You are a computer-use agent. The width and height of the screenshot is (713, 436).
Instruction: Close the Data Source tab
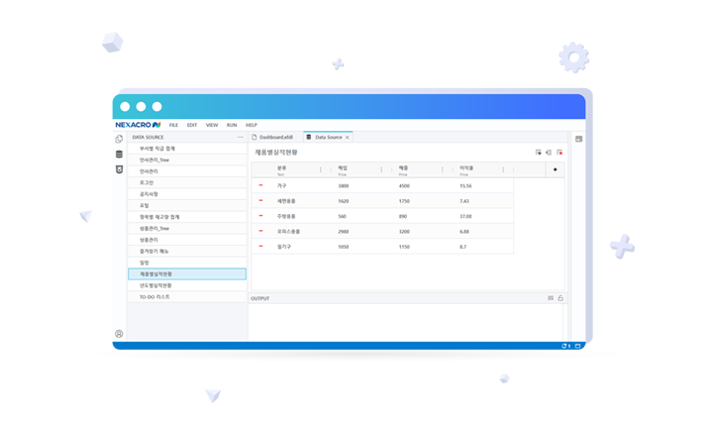348,138
